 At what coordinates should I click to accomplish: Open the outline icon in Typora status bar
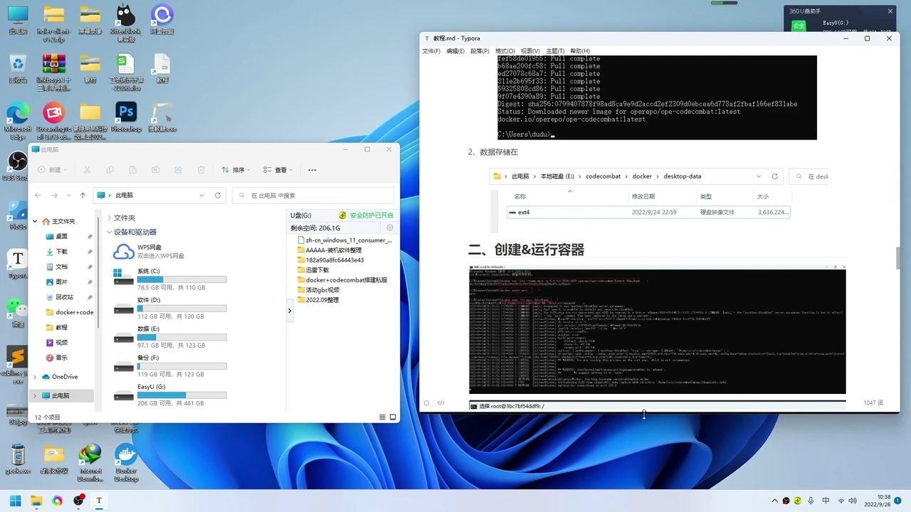427,402
